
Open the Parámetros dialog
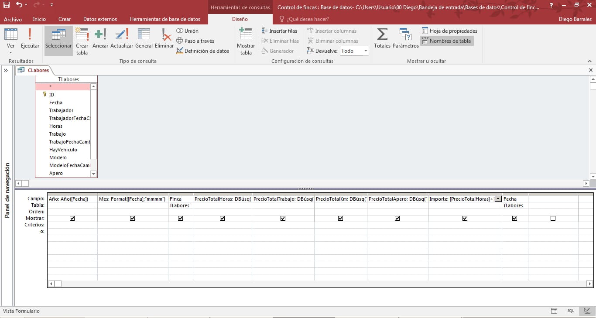406,38
